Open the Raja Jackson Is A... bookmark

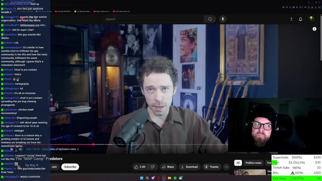102,11
